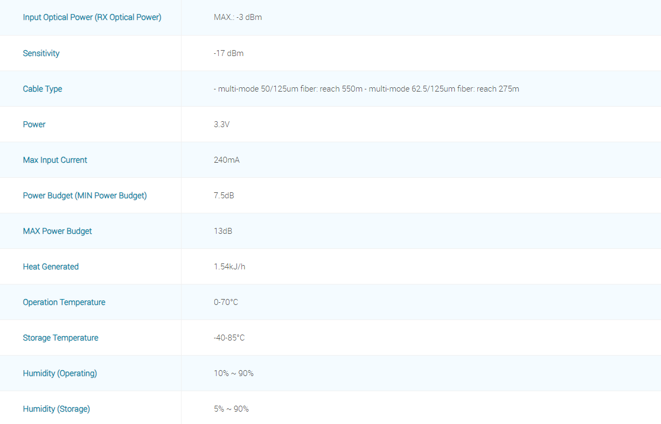Image resolution: width=661 pixels, height=424 pixels.
Task: Click the Humidity (Operating) label
Action: [60, 373]
